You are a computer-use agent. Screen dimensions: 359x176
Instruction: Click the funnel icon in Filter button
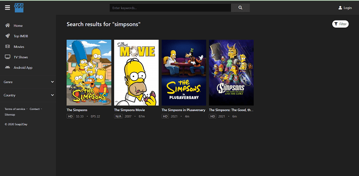click(x=336, y=24)
